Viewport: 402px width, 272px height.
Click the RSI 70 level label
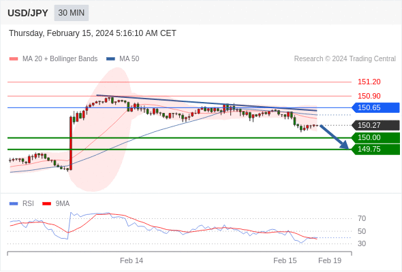pyautogui.click(x=362, y=218)
